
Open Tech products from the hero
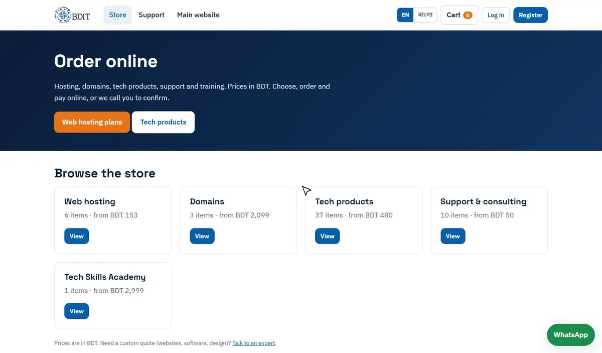click(x=163, y=122)
